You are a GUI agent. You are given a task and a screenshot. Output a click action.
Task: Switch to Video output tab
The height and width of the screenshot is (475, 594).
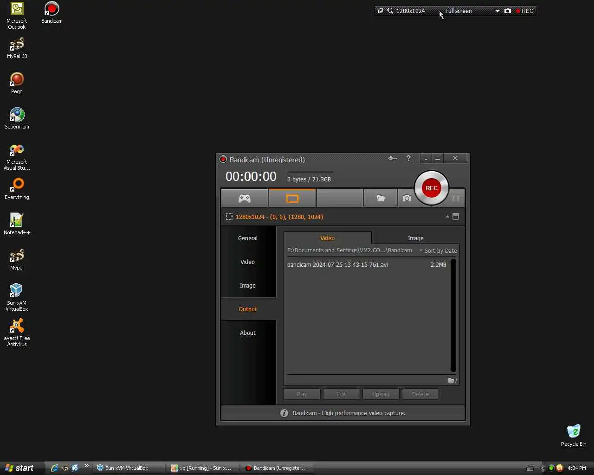click(328, 238)
